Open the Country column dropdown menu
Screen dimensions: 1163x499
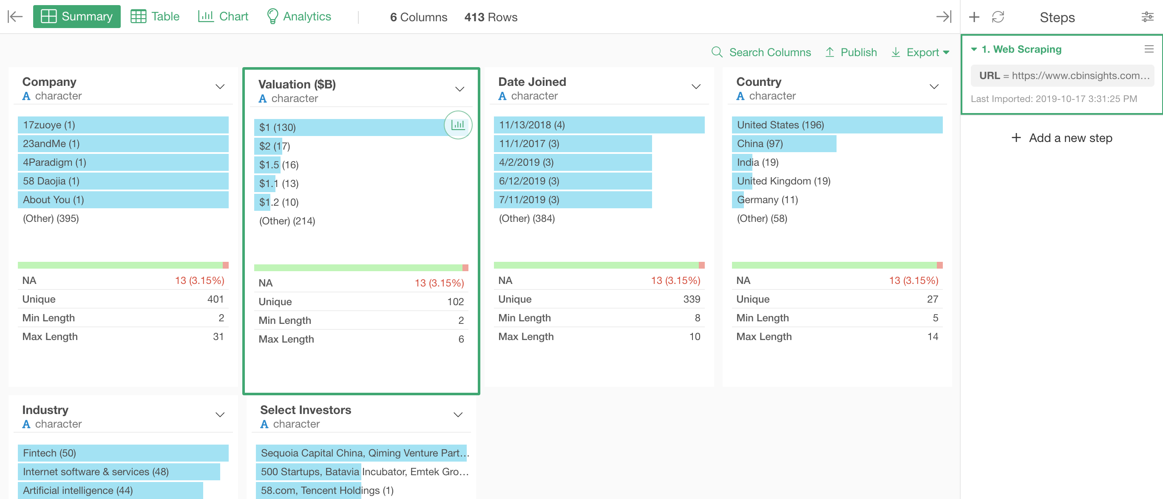[933, 86]
